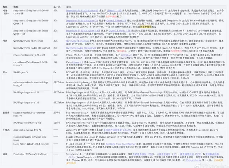This screenshot has width=229, height=168.
Task: Click the 类型 column header
Action: [5, 7]
